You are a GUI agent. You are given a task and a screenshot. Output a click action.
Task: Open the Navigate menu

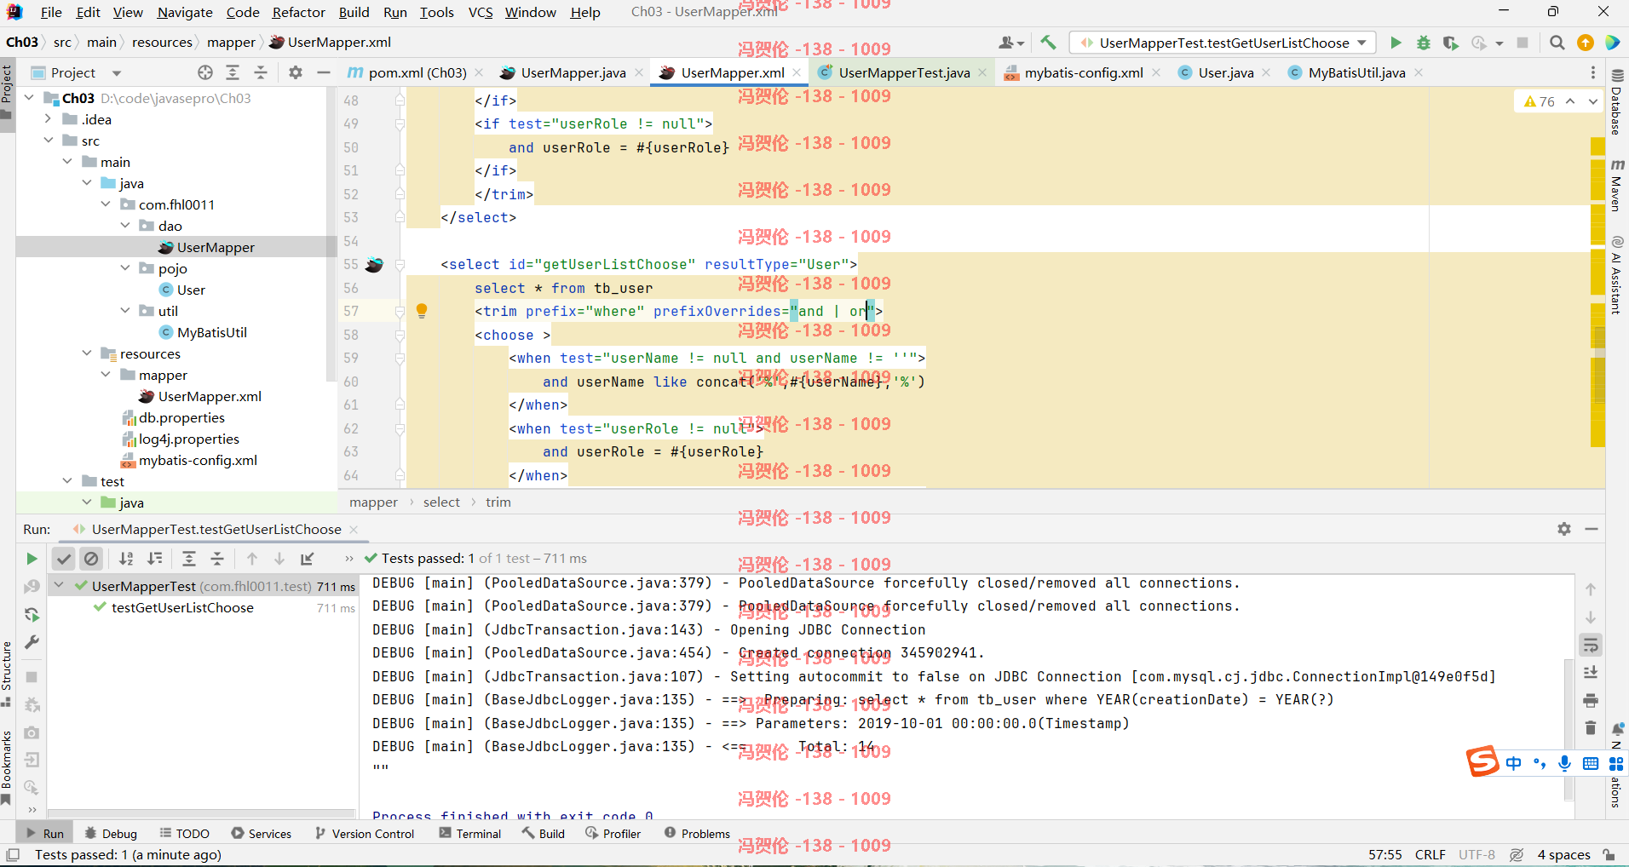[185, 12]
